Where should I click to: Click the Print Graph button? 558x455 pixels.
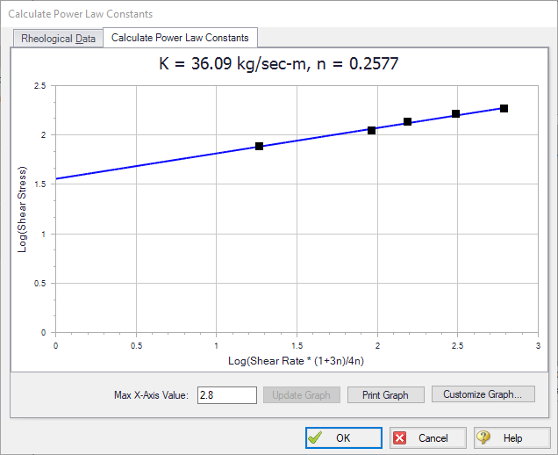(x=385, y=395)
